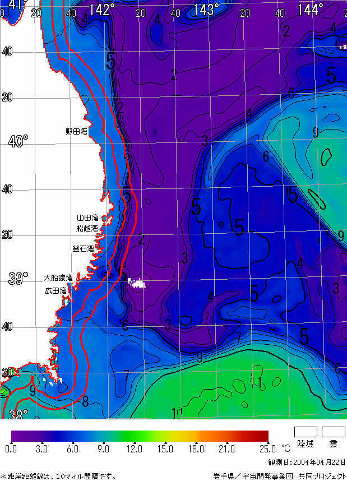Click the white 雲 legend box
Screen dimensions: 347x481
[x=334, y=432]
